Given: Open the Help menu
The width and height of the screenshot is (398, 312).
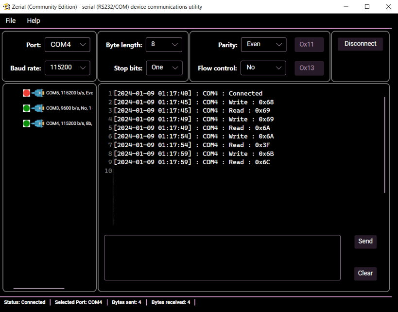Looking at the screenshot, I should point(34,20).
